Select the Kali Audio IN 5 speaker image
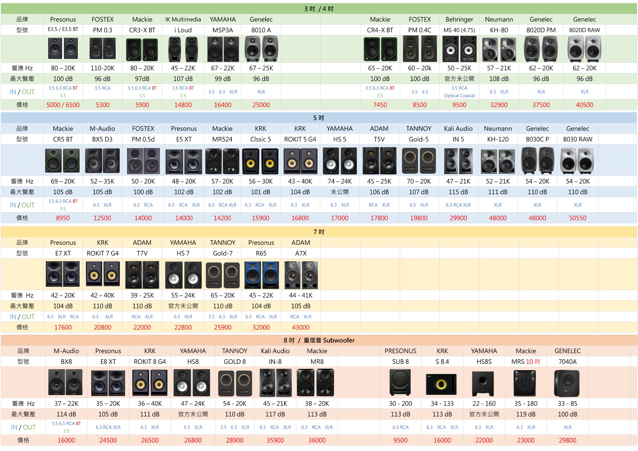Screen dimensions: 638x451 coord(458,161)
